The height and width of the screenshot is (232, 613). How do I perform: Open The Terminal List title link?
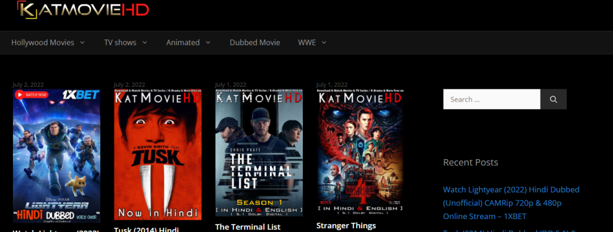pos(248,227)
